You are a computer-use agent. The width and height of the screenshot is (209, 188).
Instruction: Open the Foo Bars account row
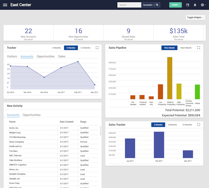(x=52, y=151)
